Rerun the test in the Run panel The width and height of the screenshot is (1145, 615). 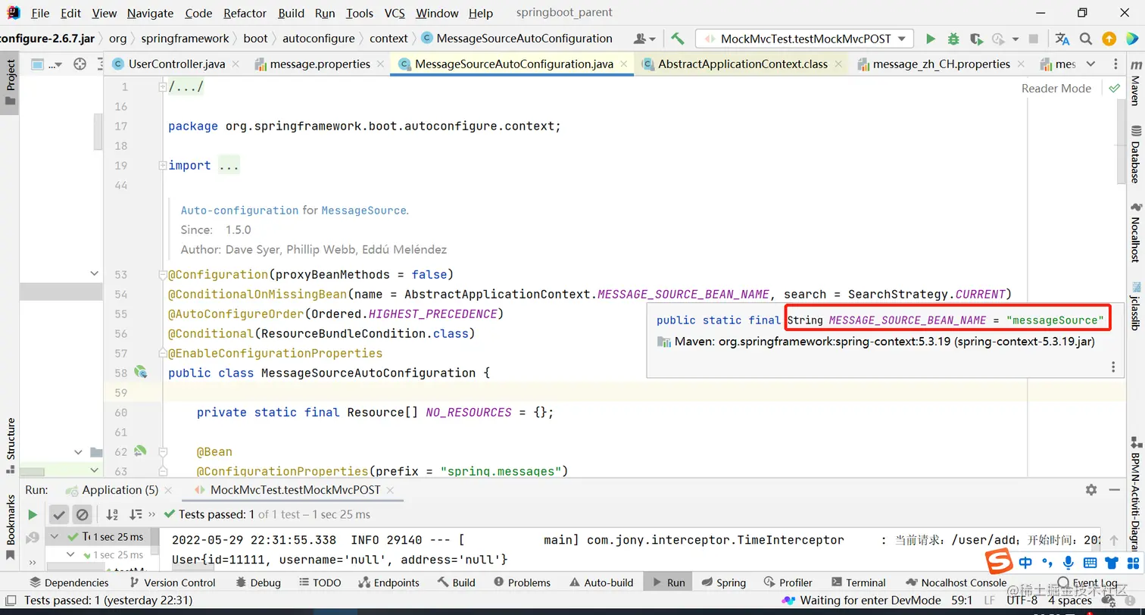point(33,515)
